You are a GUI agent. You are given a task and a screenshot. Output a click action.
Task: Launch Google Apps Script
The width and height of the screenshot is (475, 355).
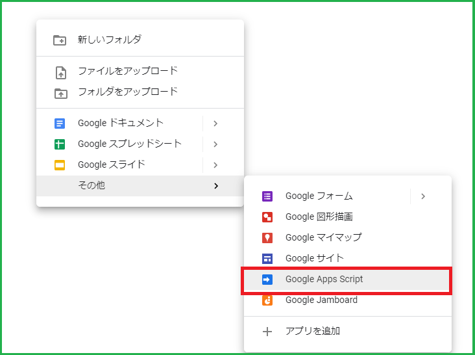click(348, 279)
